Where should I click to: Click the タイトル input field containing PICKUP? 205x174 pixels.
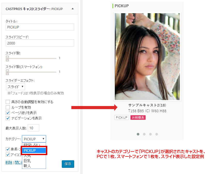pos(40,27)
